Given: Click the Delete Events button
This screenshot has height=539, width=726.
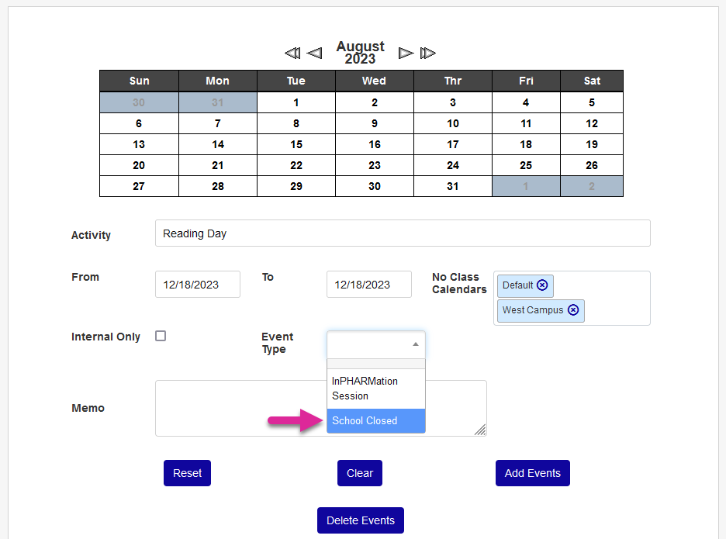Looking at the screenshot, I should click(361, 520).
